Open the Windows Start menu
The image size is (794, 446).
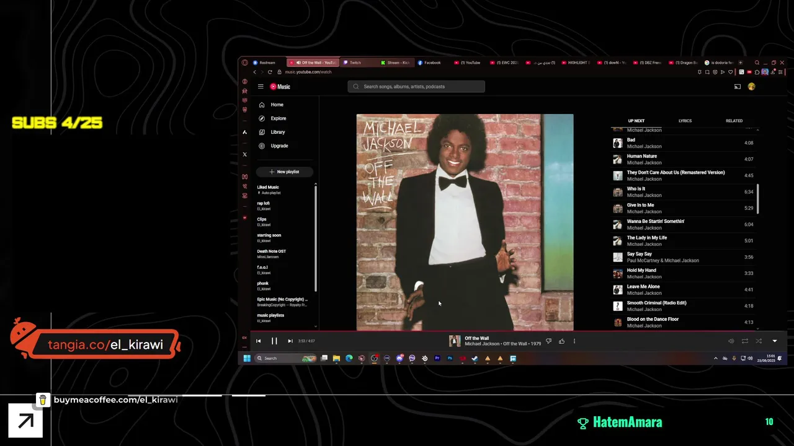246,358
